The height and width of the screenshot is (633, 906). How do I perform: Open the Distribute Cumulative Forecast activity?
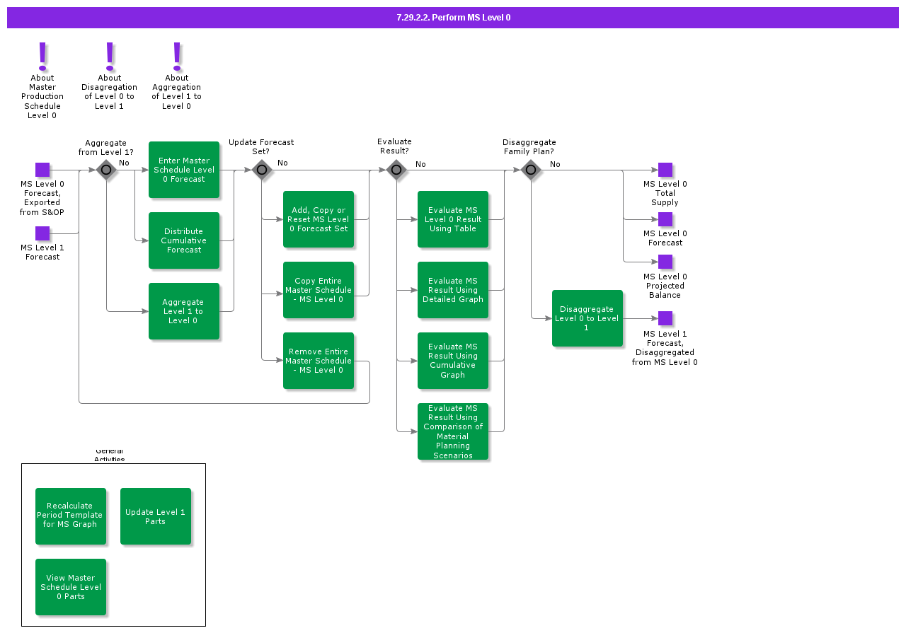point(184,240)
